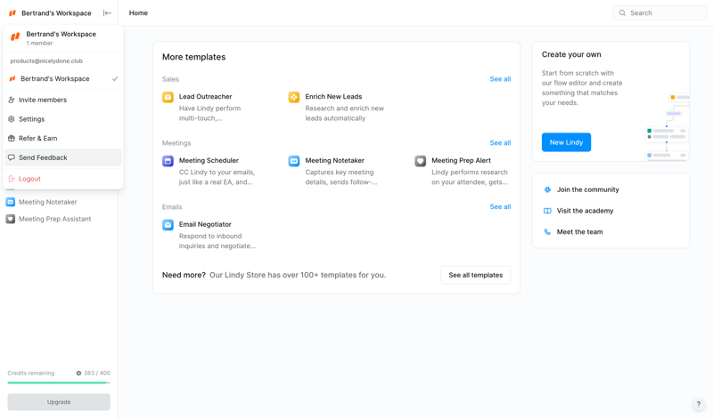Screen dimensions: 713x418
Task: Click Meeting Prep Assistant sidebar icon
Action: click(x=11, y=219)
